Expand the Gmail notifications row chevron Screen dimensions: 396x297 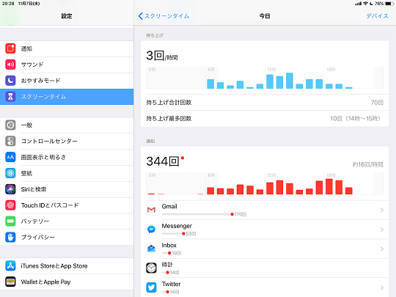pos(382,210)
